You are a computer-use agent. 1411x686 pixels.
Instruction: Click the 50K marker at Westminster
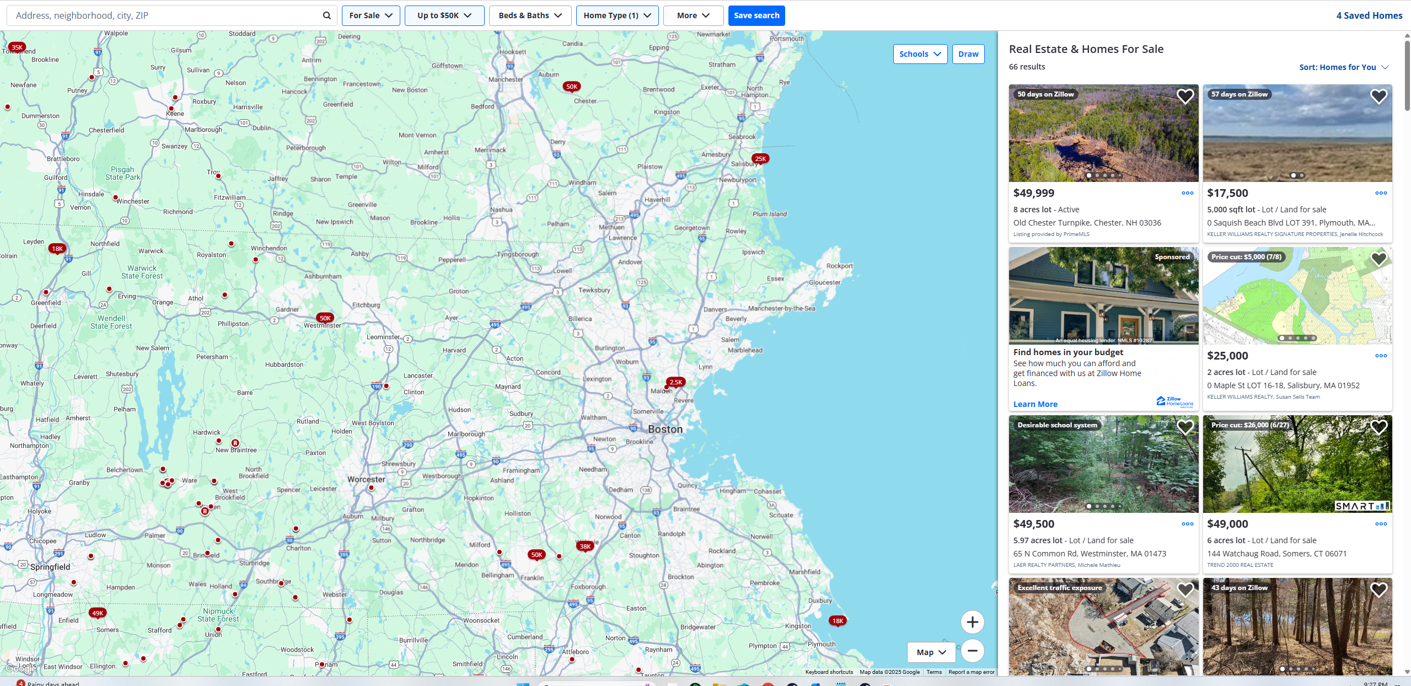point(325,318)
